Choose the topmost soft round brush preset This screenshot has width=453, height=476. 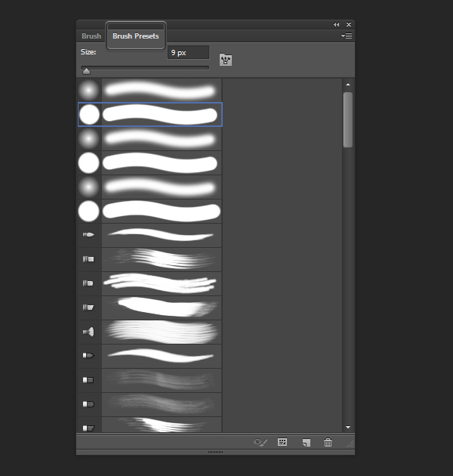150,91
